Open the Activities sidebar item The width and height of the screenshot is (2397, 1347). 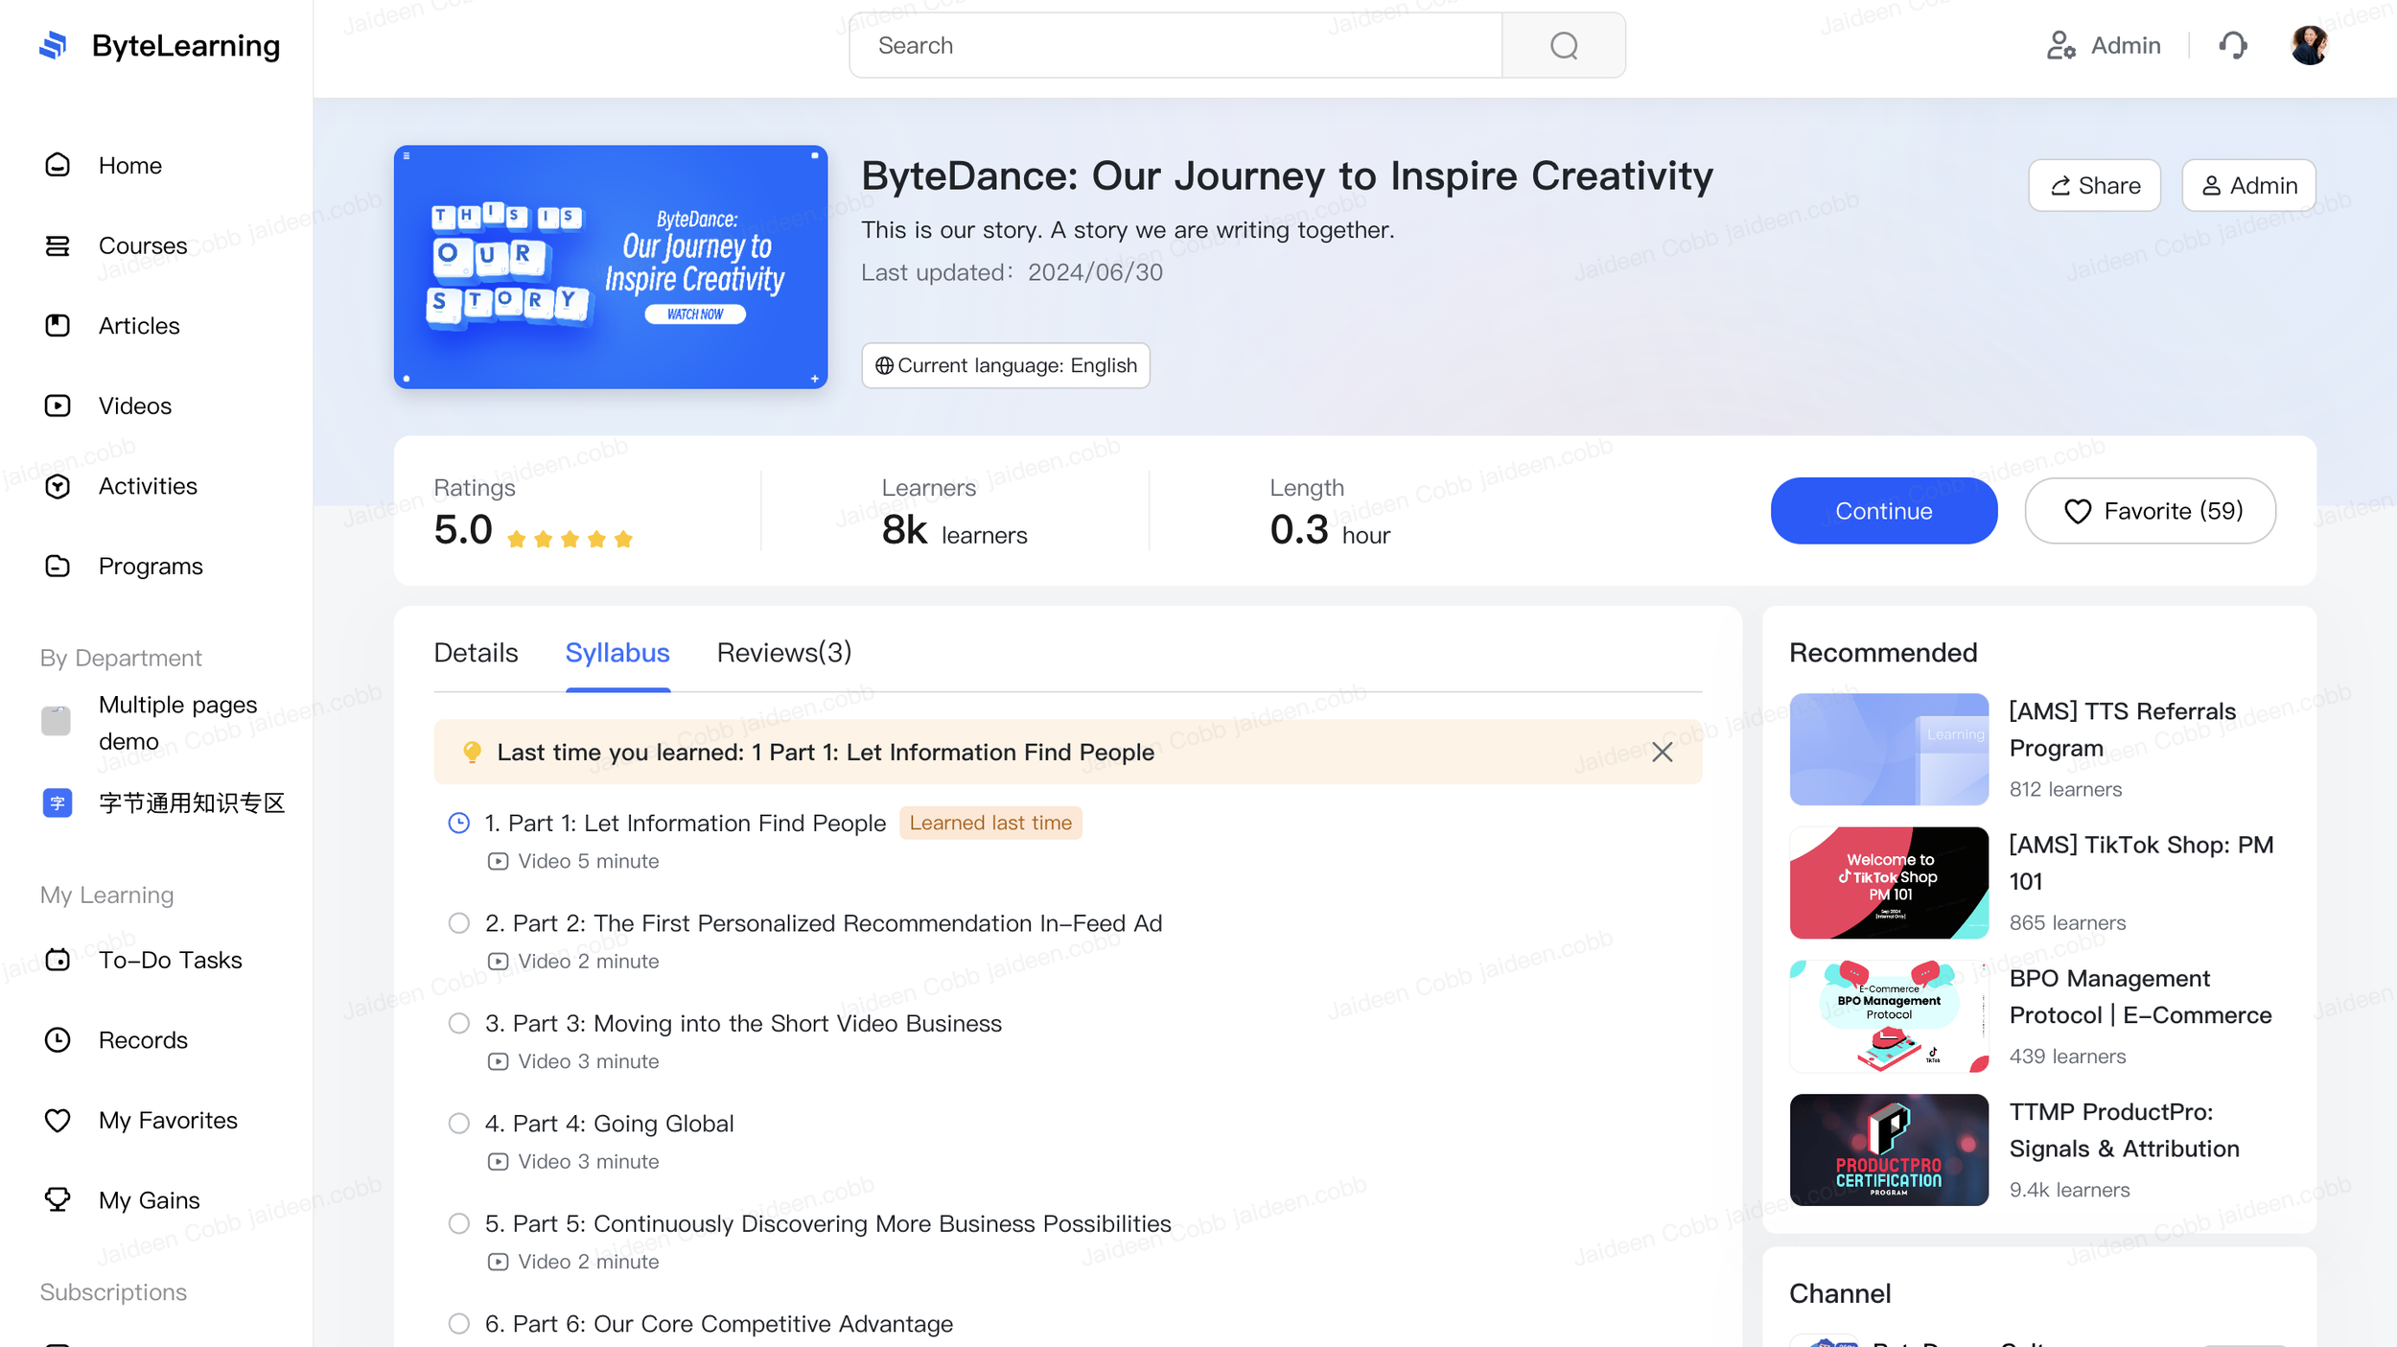coord(147,486)
